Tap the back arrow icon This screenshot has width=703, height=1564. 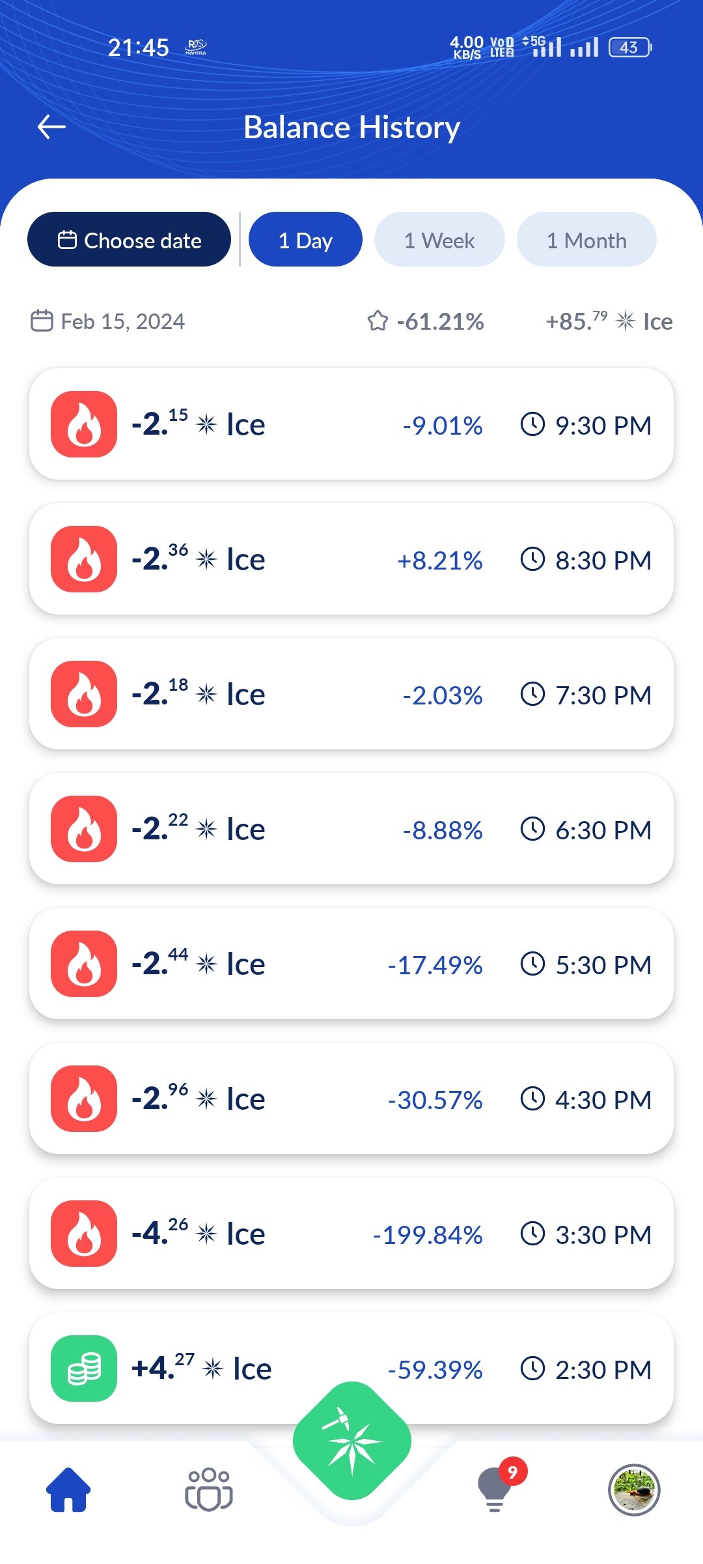(51, 126)
